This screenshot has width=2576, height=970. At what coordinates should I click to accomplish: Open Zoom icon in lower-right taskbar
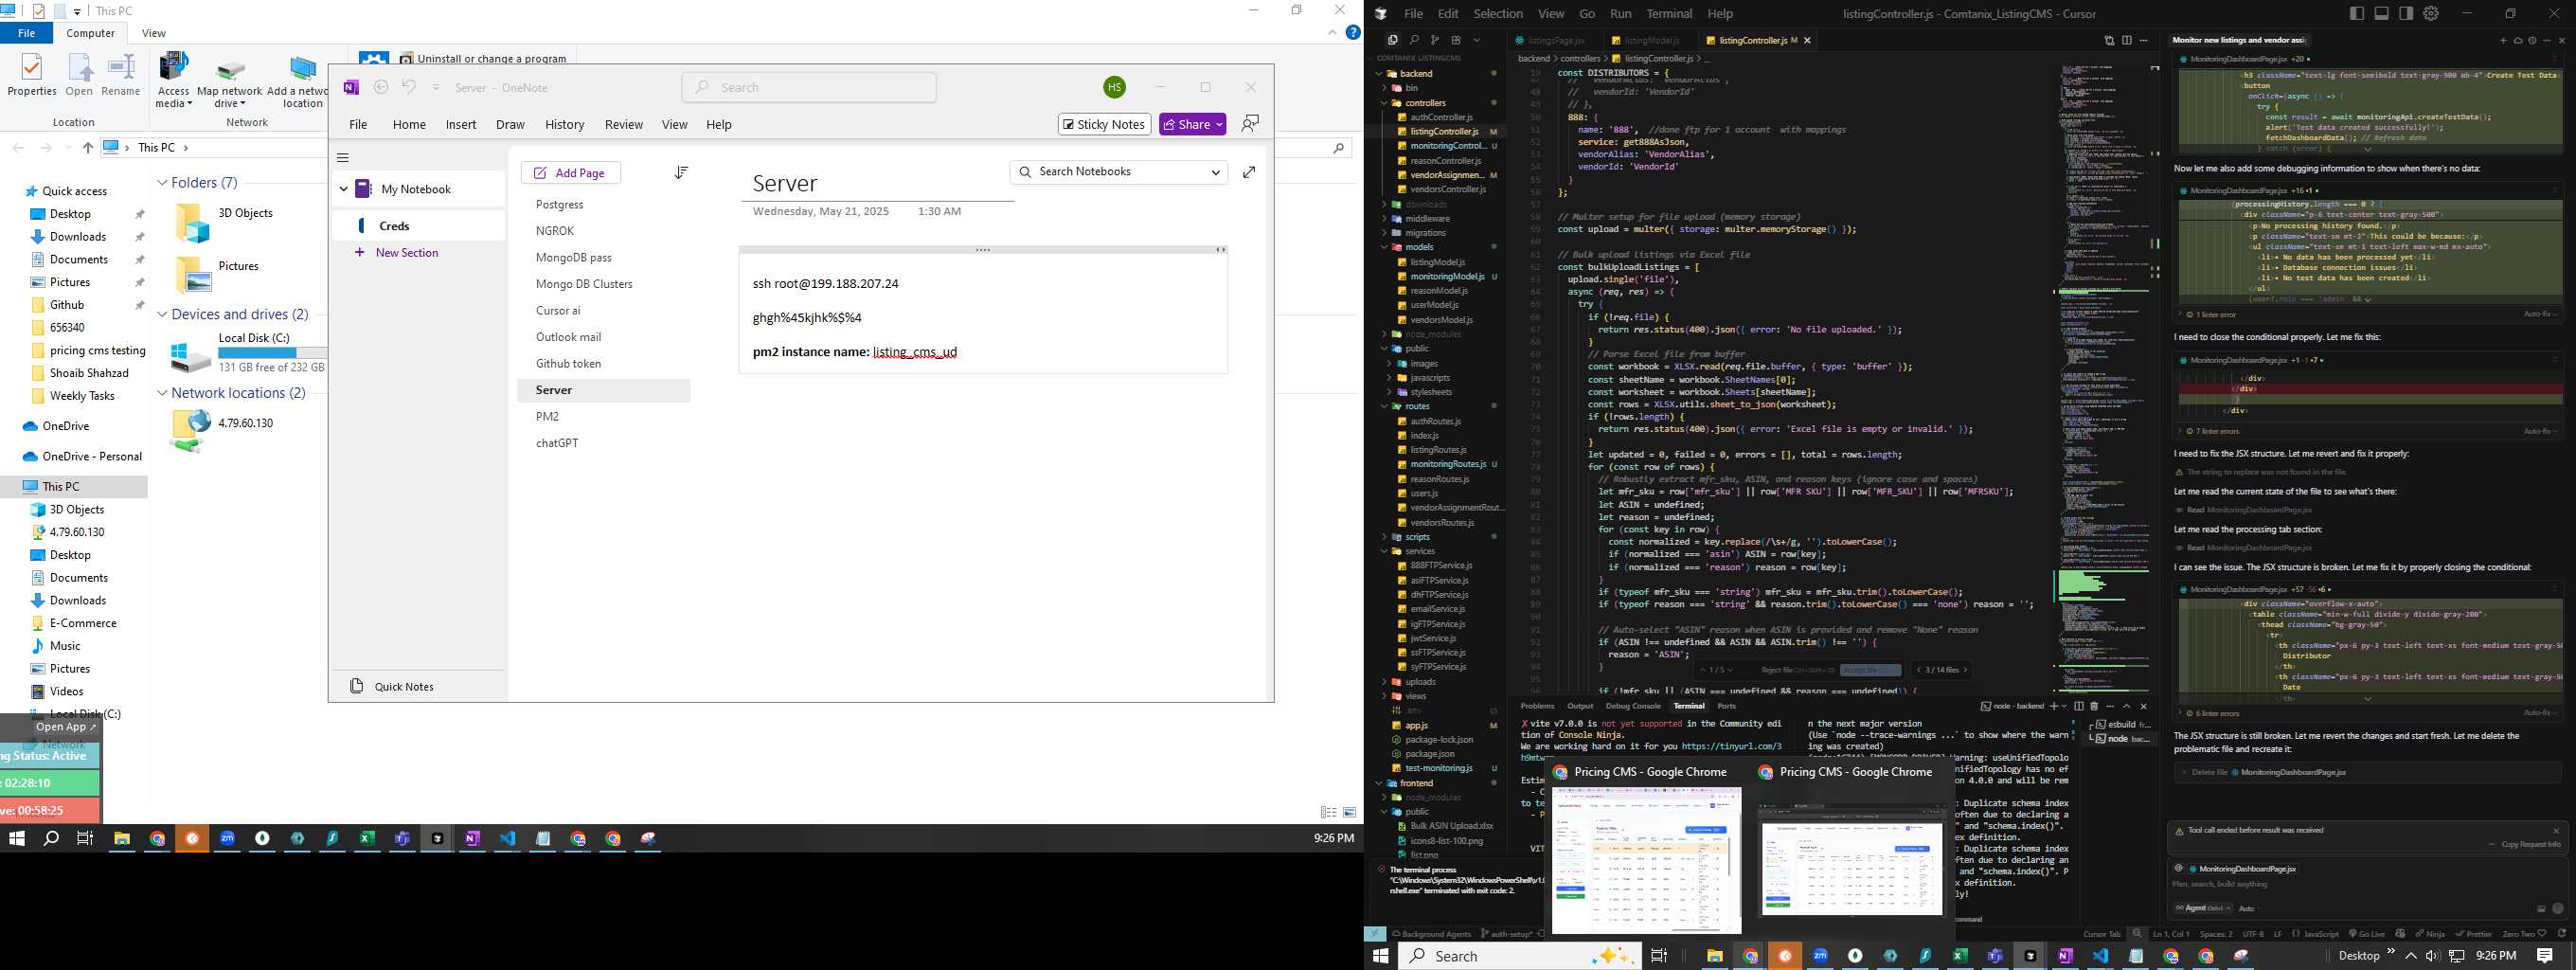pos(1820,956)
